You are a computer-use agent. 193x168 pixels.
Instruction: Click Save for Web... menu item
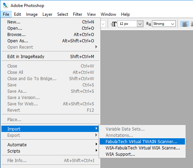(50, 104)
